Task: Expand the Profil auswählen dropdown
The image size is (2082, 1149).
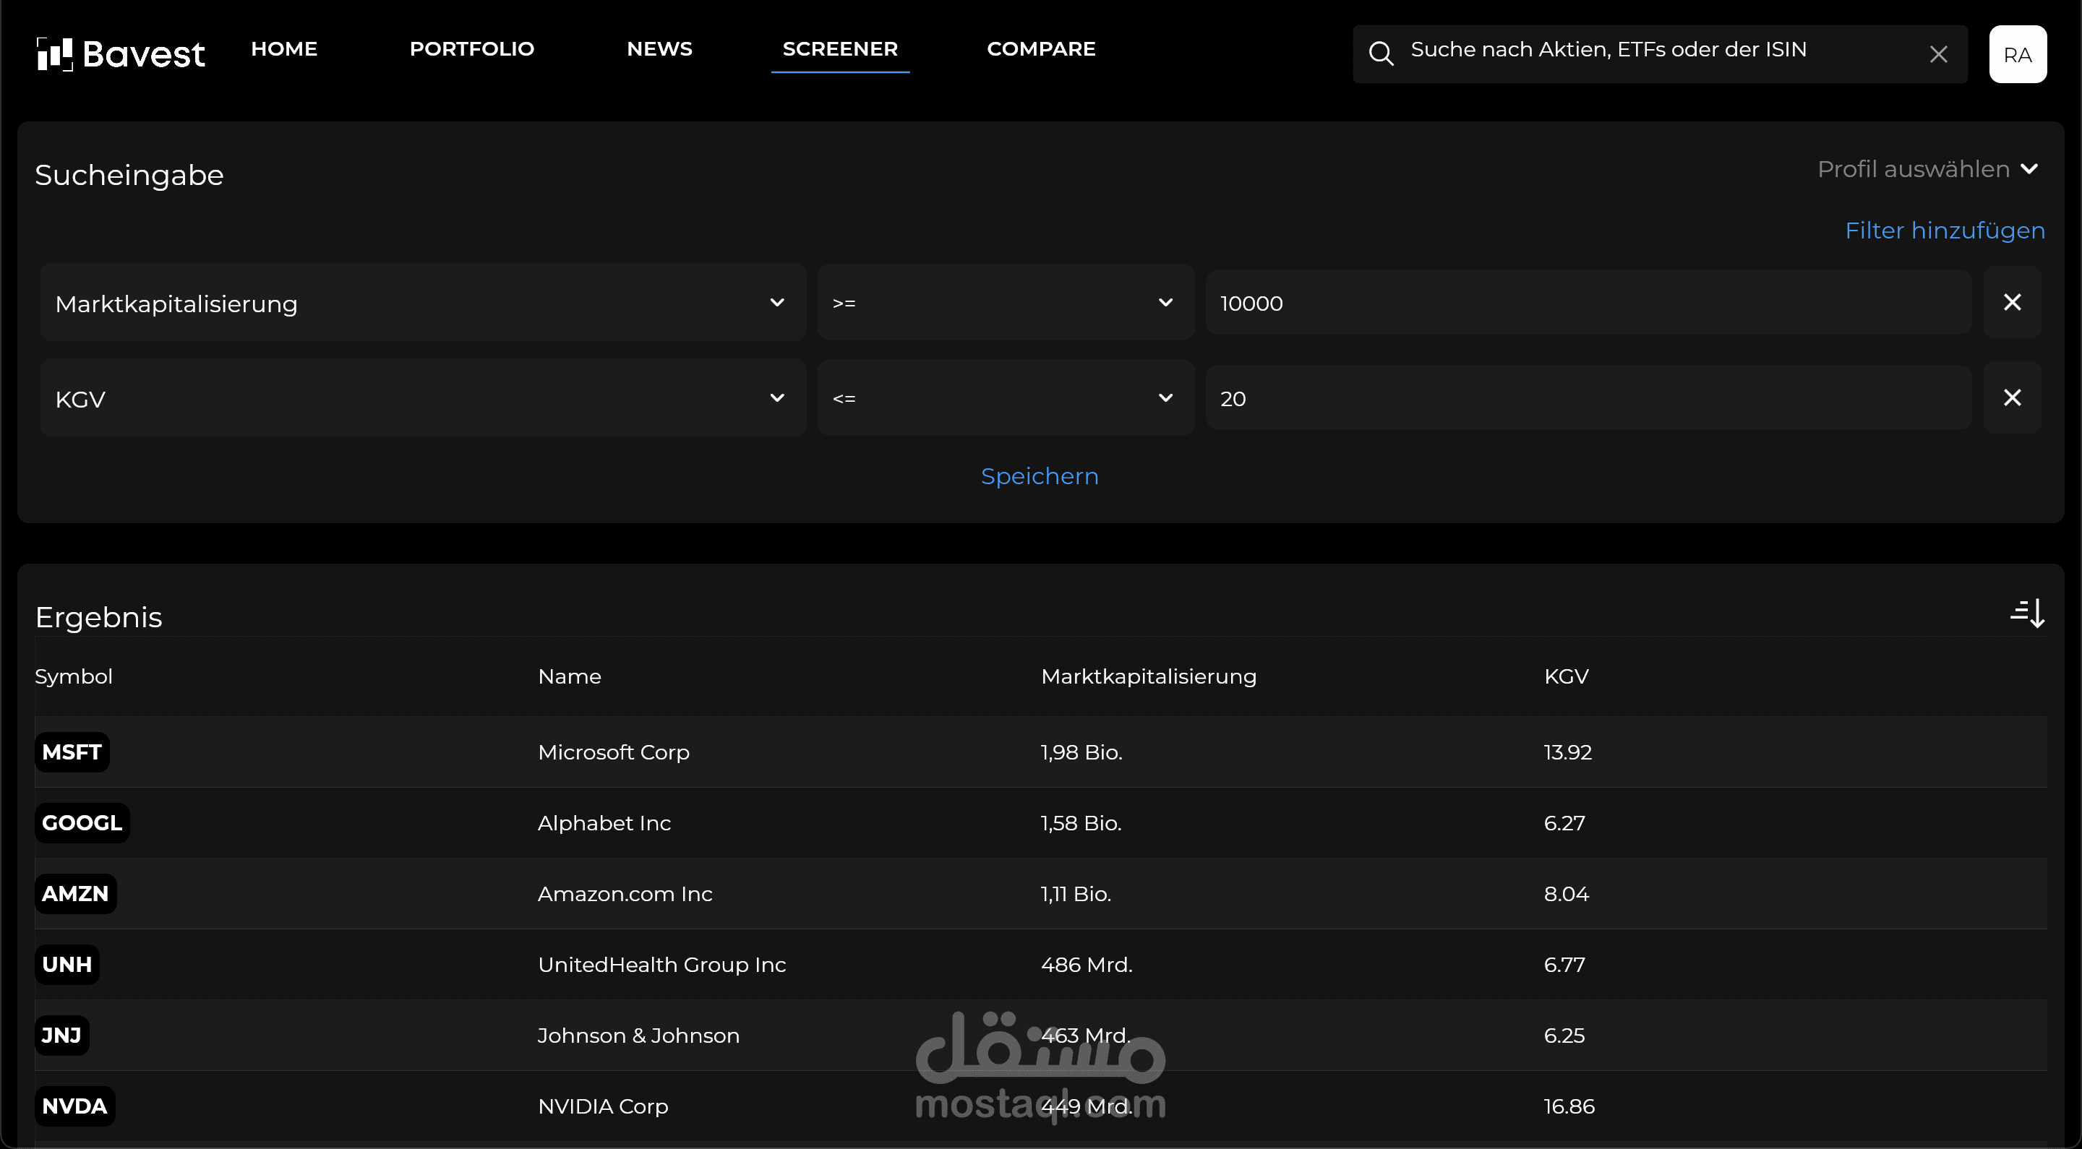Action: [1927, 169]
